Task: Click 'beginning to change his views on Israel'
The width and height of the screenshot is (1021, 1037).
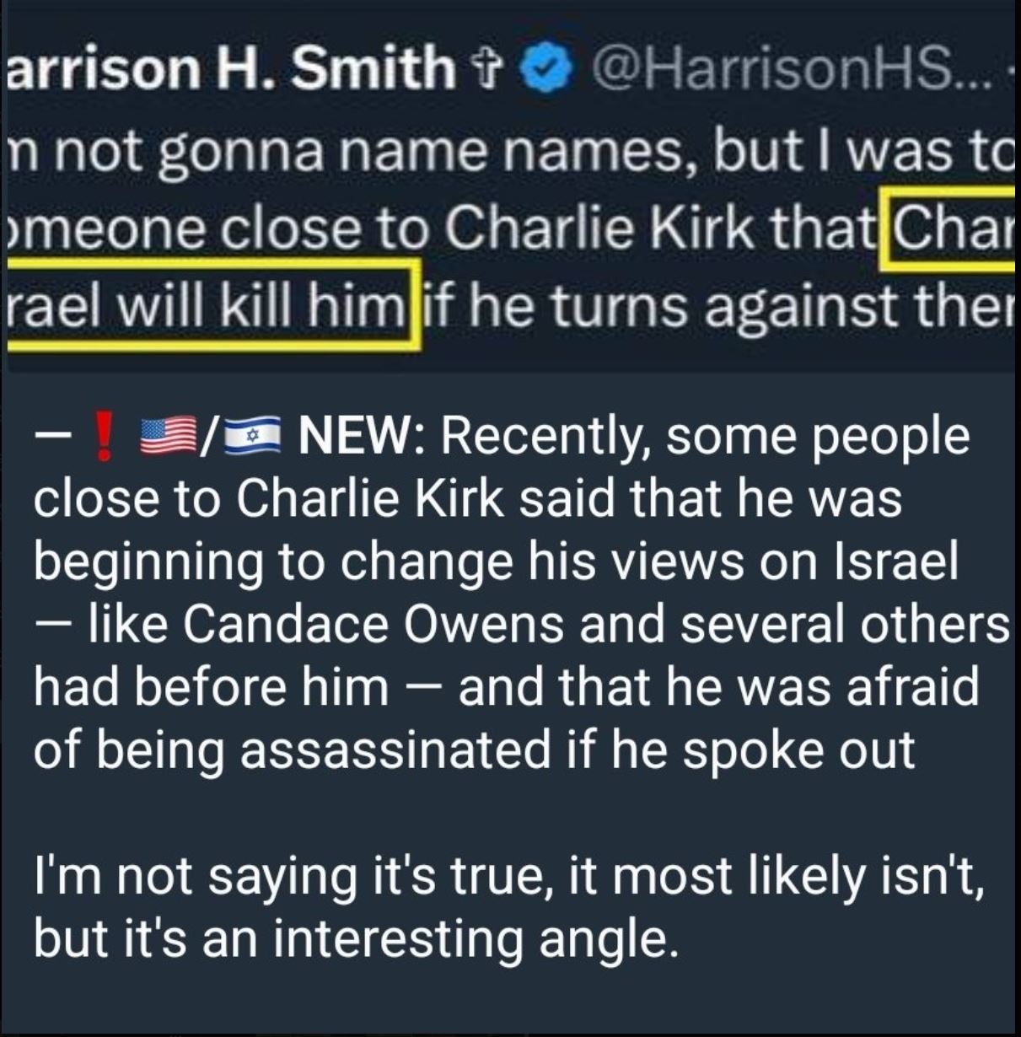Action: coord(497,563)
